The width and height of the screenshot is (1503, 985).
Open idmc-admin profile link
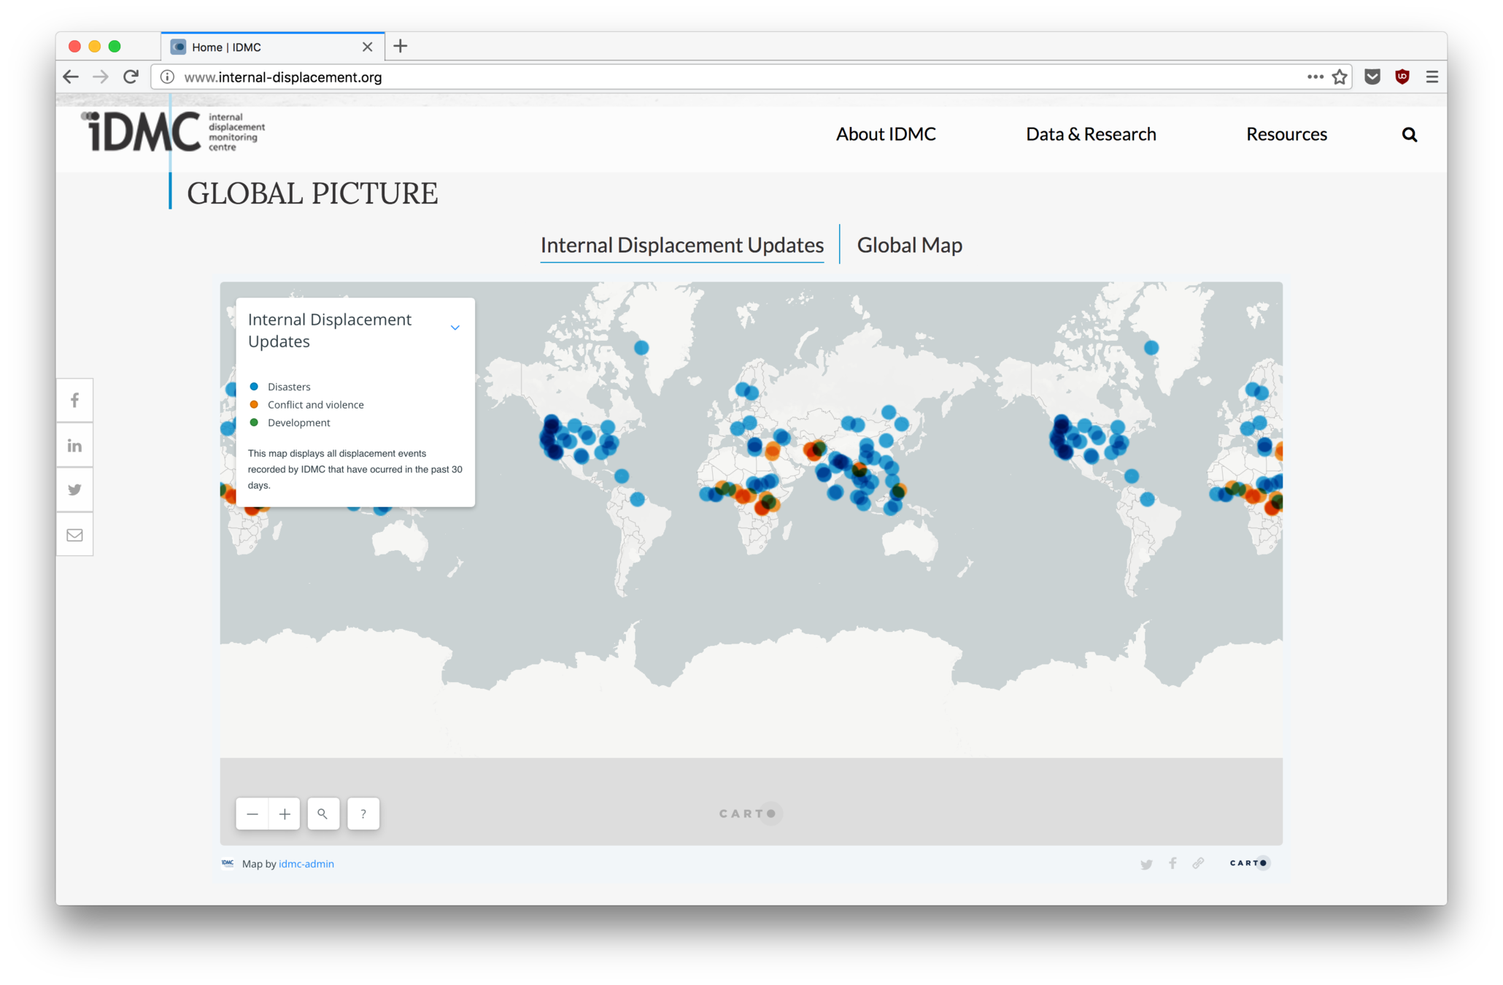[x=306, y=864]
